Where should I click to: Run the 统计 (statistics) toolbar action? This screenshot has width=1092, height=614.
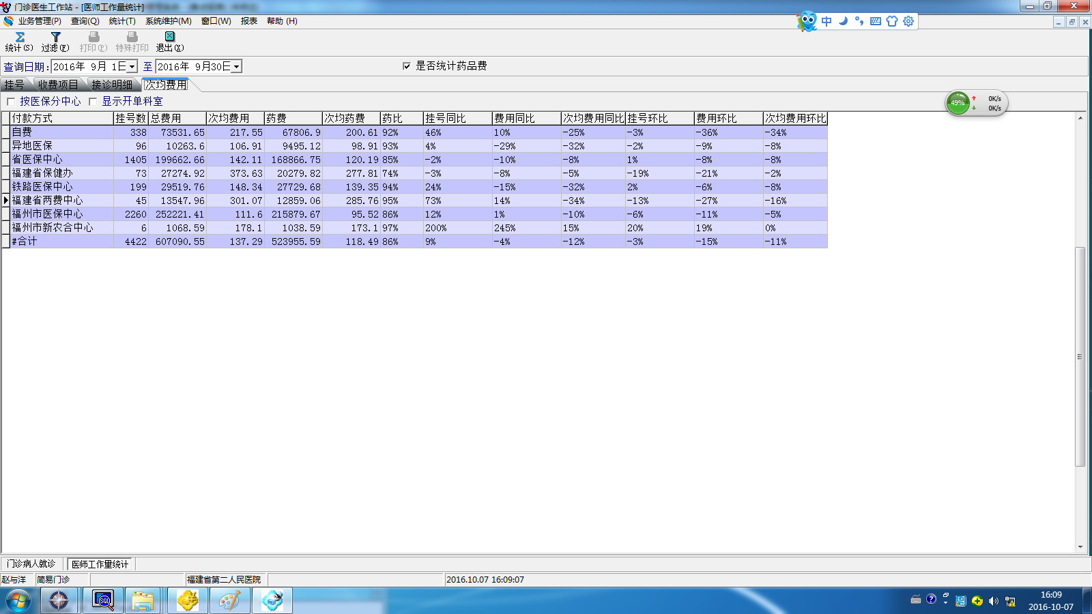[19, 42]
